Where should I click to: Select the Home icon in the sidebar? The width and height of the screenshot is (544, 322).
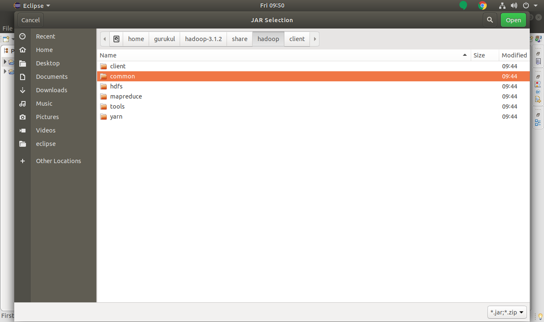pos(23,50)
